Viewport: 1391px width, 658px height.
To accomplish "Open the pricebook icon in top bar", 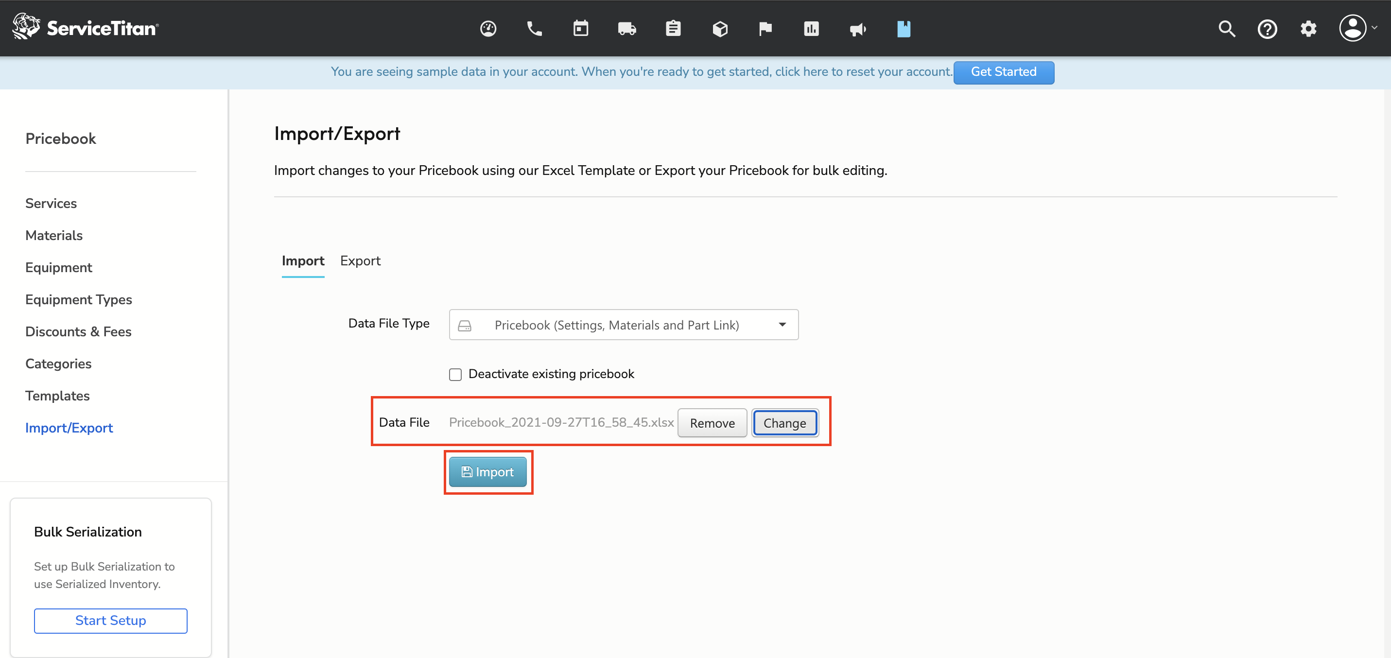I will point(904,29).
